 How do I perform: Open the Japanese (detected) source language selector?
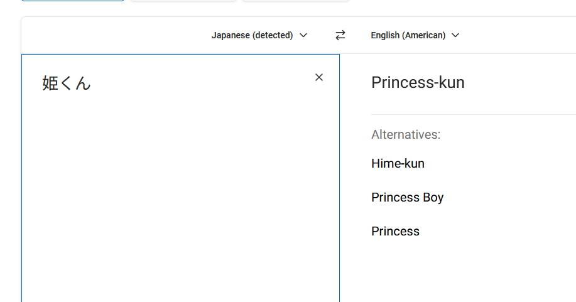tap(253, 35)
